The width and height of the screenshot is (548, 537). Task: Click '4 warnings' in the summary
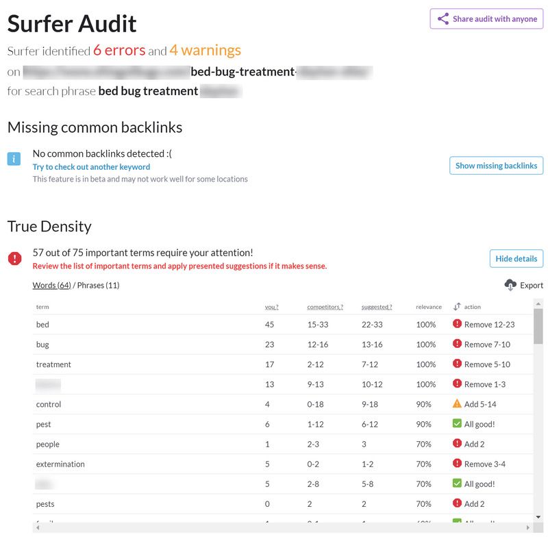point(206,50)
